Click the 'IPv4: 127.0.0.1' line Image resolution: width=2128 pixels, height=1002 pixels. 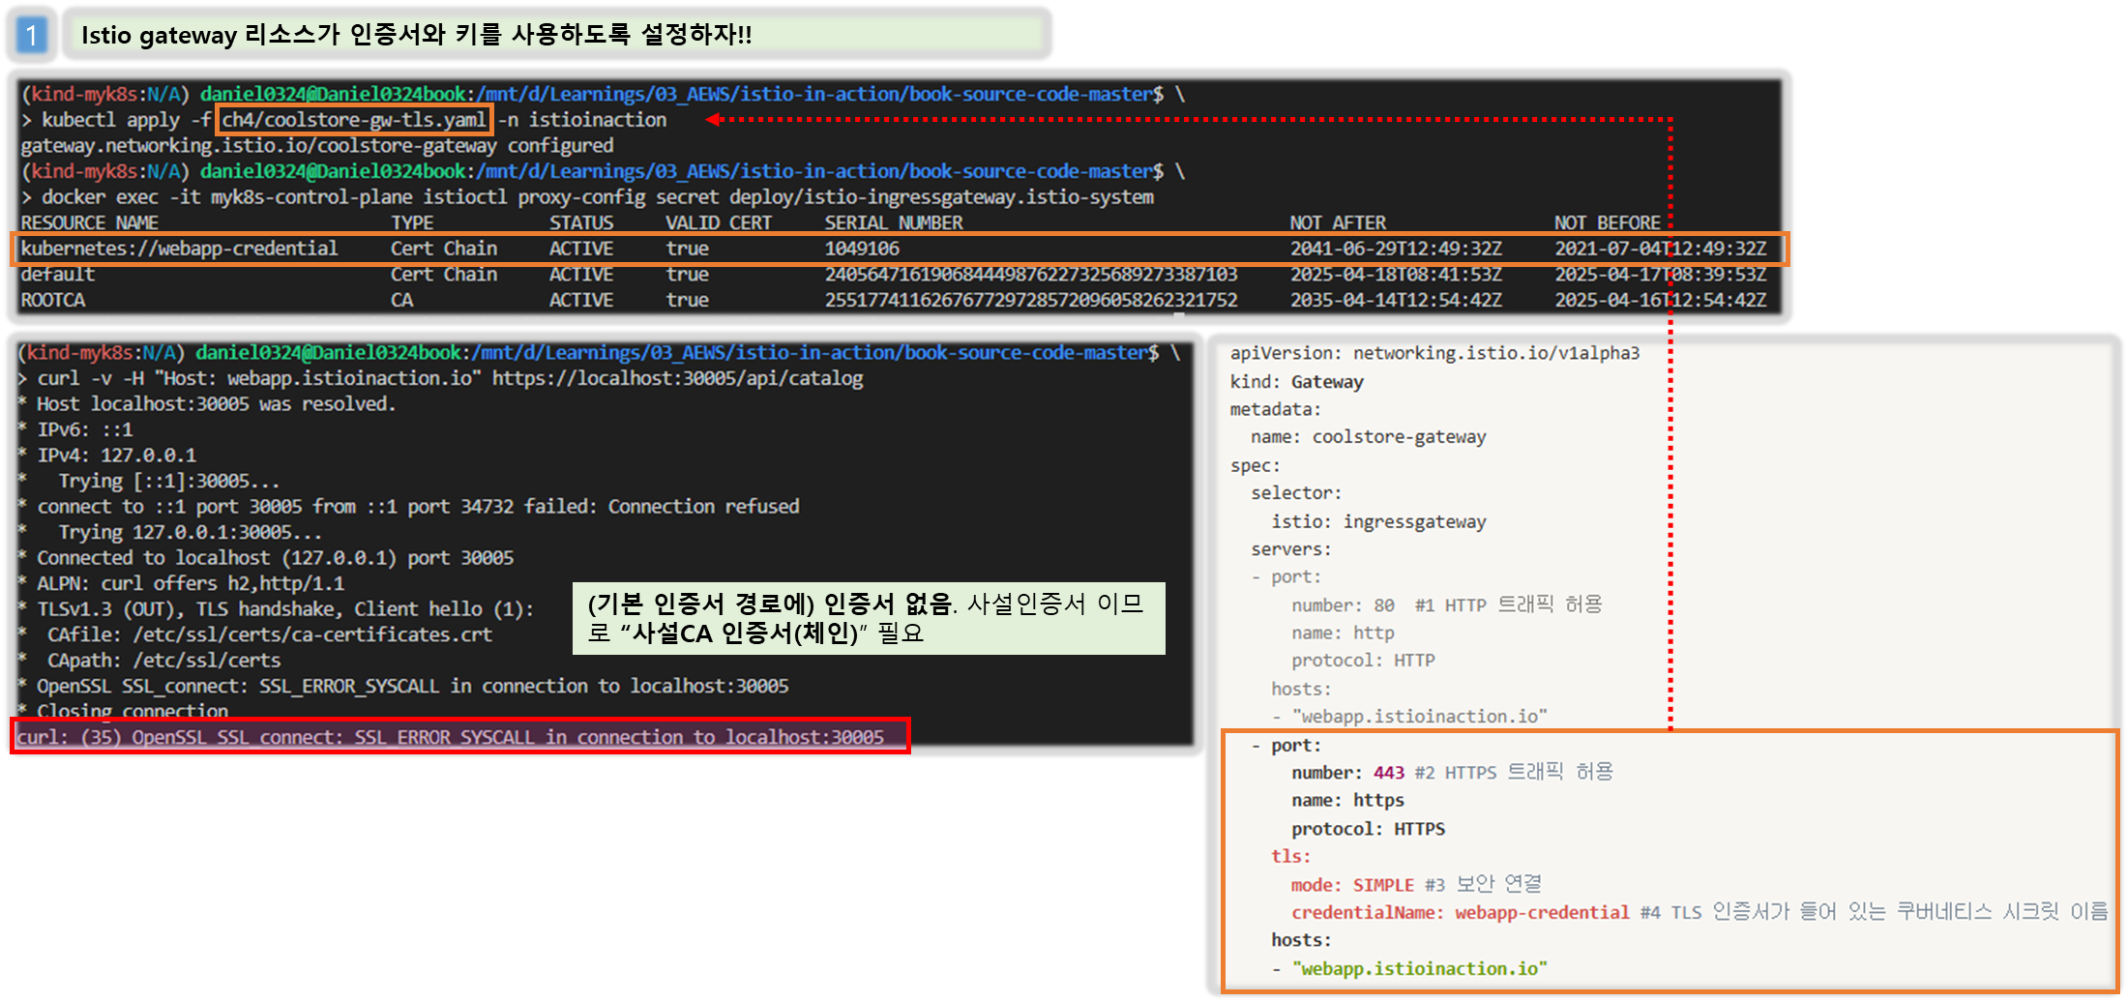(107, 456)
